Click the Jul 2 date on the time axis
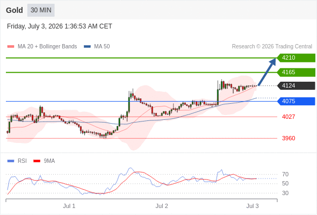This screenshot has height=215, width=317. click(162, 206)
